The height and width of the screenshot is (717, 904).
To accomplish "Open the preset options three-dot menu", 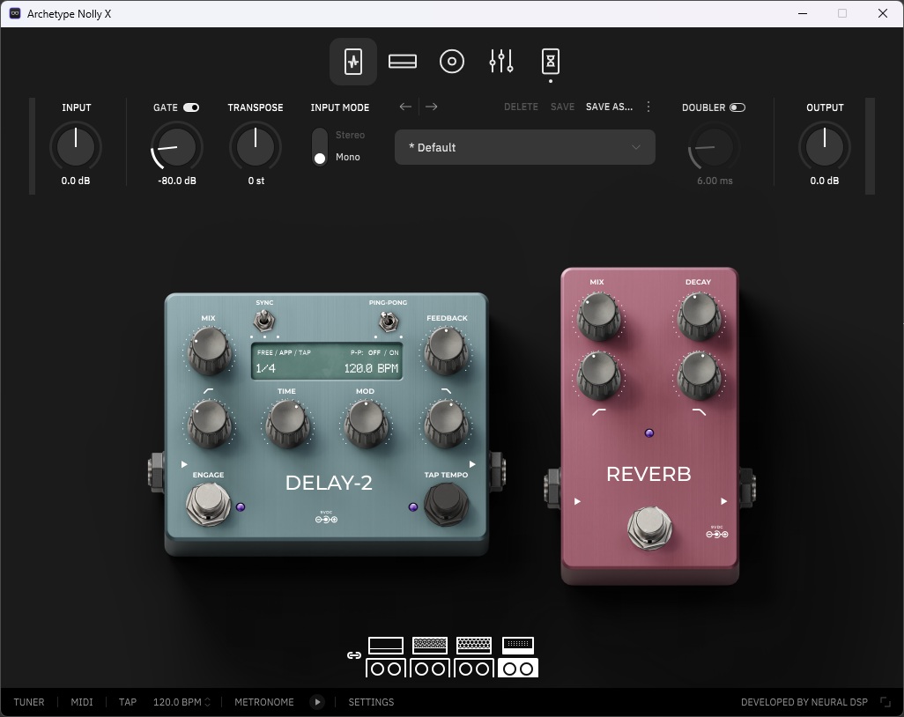I will [x=648, y=107].
